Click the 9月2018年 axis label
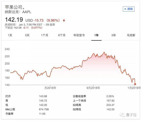 pos(93,88)
